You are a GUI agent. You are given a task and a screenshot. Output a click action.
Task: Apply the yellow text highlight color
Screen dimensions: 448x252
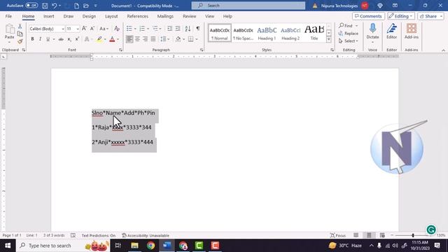tap(99, 39)
